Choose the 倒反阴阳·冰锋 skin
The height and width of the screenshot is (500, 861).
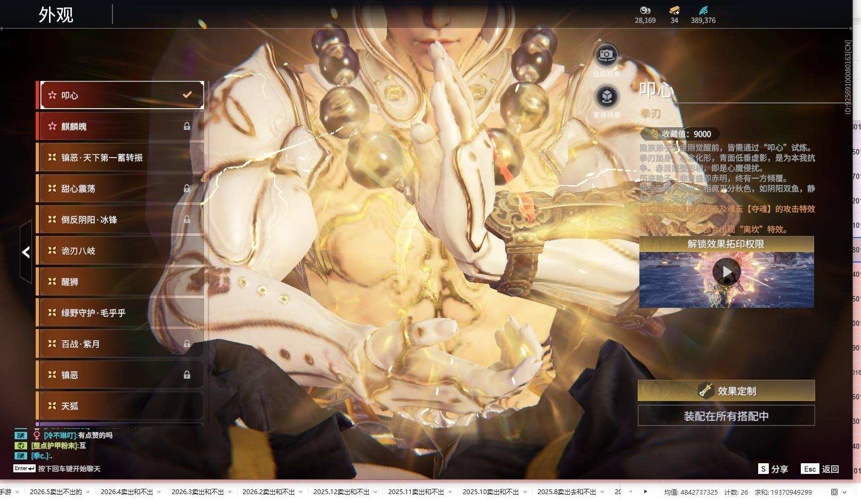coord(121,219)
